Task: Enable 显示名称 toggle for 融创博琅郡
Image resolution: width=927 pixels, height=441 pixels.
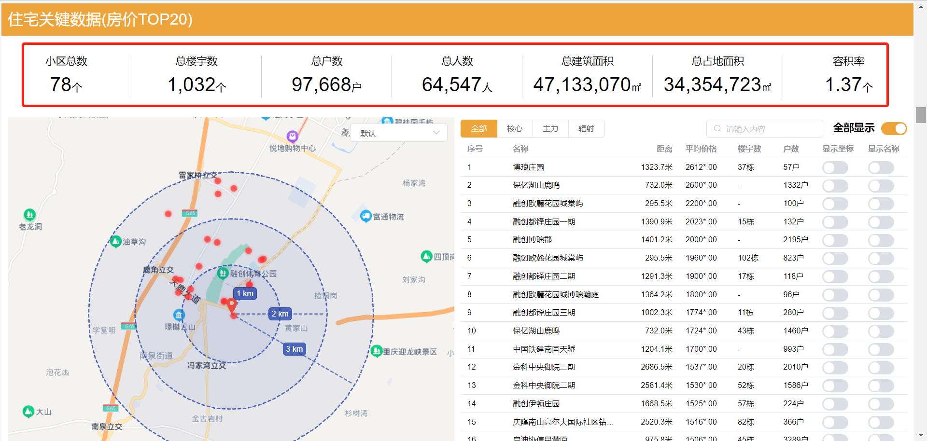Action: click(881, 240)
